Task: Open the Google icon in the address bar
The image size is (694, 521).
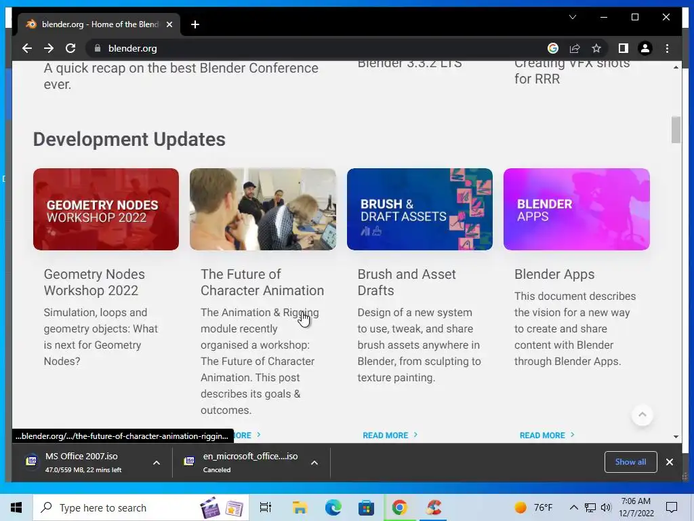Action: coord(553,48)
